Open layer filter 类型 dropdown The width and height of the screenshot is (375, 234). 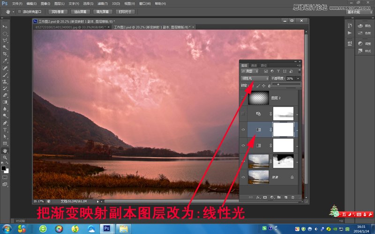(x=250, y=71)
